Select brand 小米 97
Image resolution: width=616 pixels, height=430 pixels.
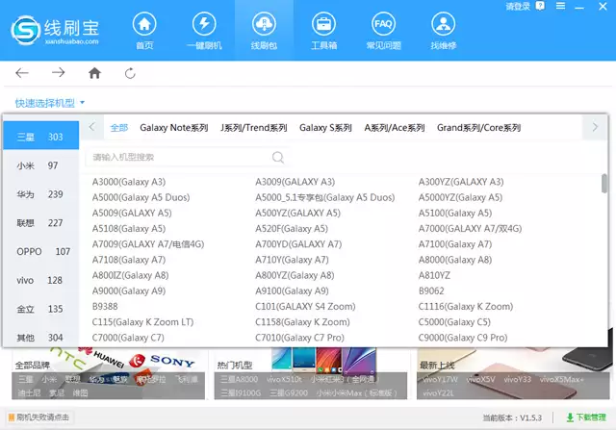click(x=40, y=165)
